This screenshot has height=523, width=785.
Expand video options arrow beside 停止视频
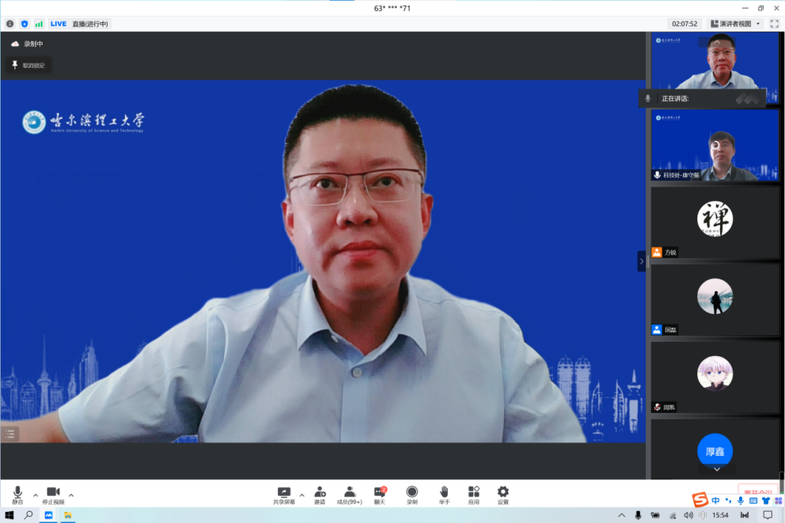pyautogui.click(x=71, y=495)
